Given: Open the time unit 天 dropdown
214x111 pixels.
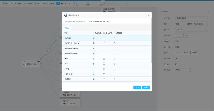Looking at the screenshot, I should 186,35.
